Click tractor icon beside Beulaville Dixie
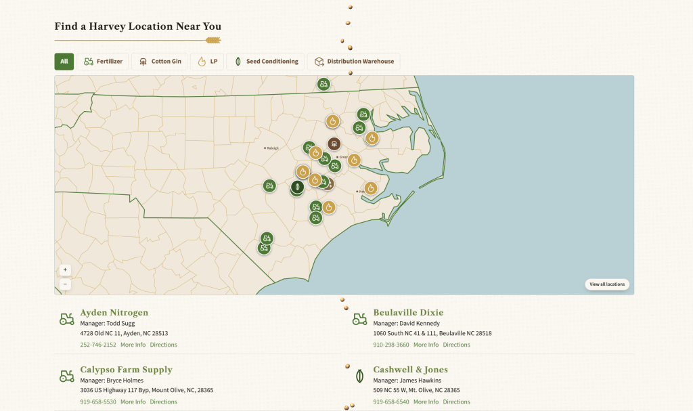Screen dimensions: 693x411 click(360, 319)
